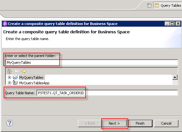182x132 pixels.
Task: Open the help question mark icon
Action: (x=10, y=123)
